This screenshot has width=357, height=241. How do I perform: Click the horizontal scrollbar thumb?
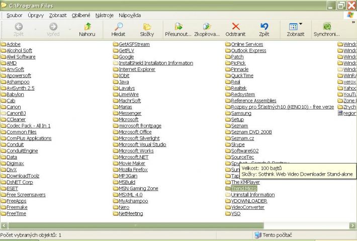coord(136,225)
